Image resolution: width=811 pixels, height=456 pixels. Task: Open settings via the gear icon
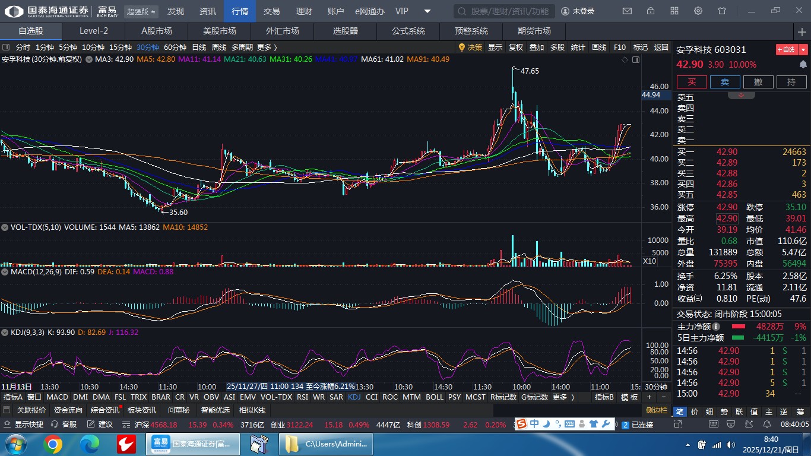698,11
